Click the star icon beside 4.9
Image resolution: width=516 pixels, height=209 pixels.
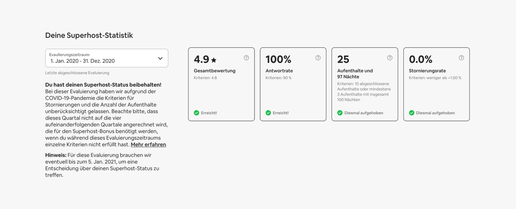pyautogui.click(x=214, y=60)
